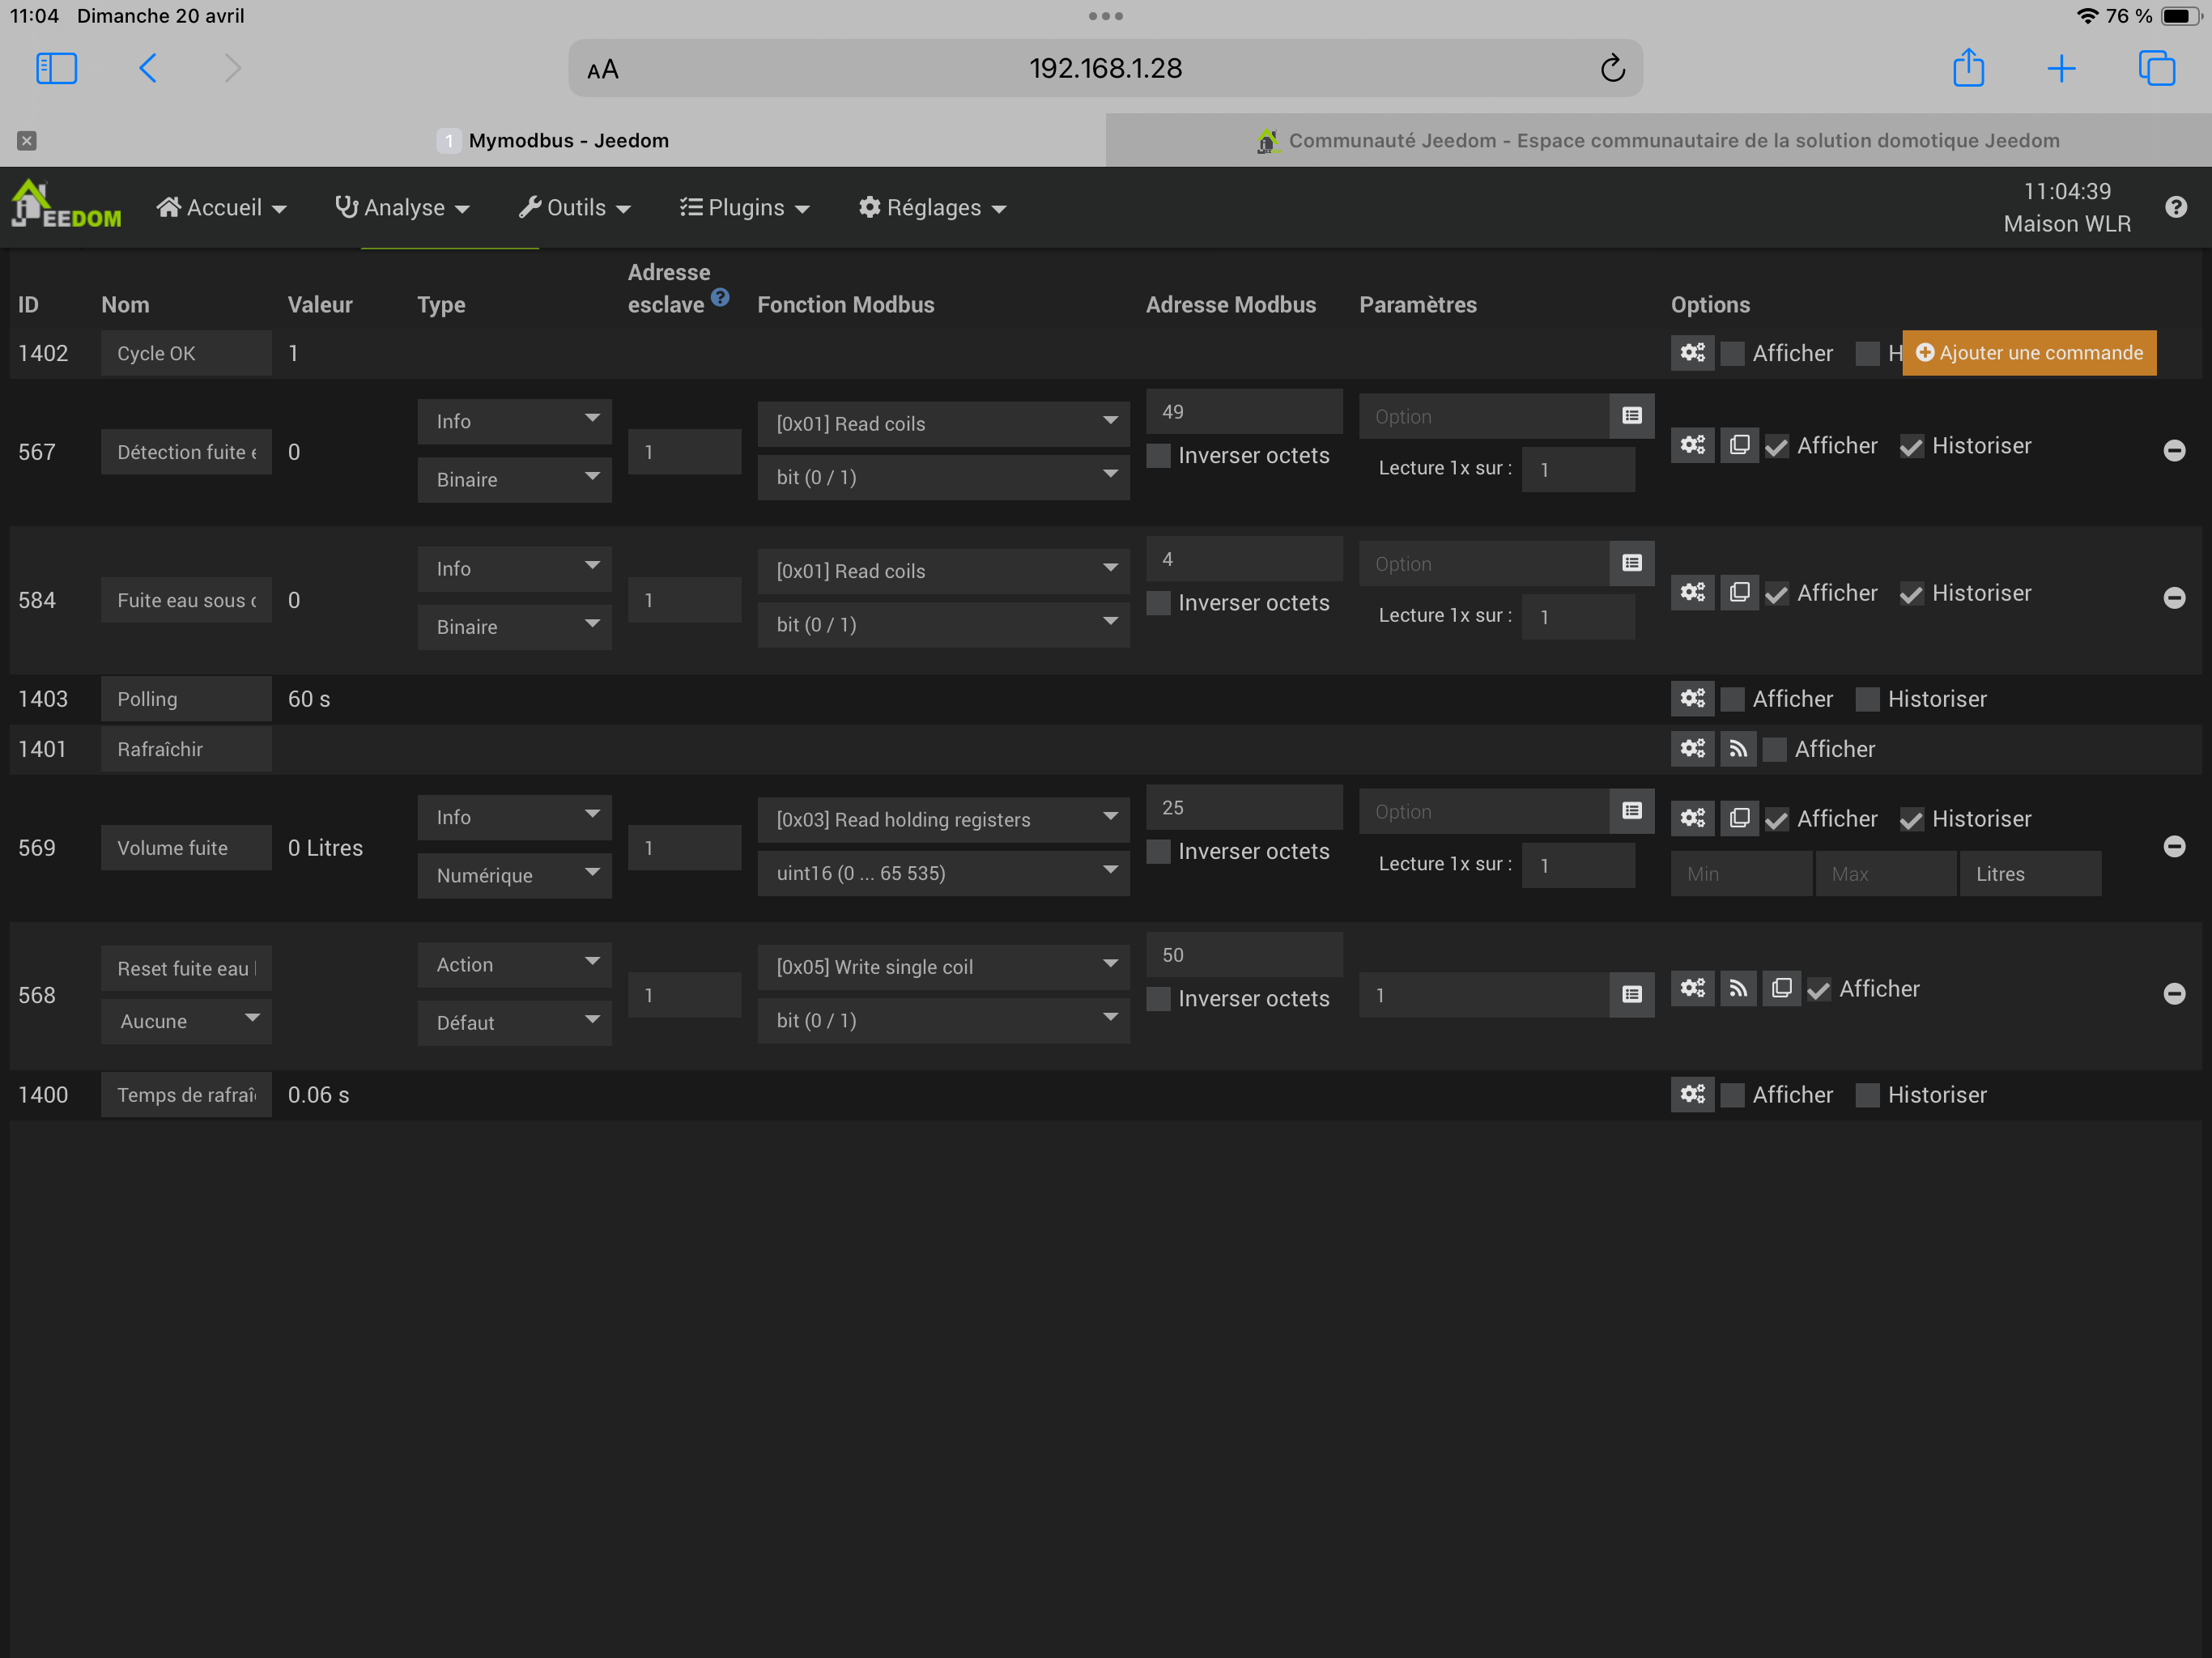The height and width of the screenshot is (1658, 2212).
Task: Open the Plugins menu
Action: [744, 208]
